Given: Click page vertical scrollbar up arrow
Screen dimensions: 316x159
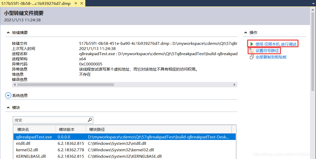Looking at the screenshot, I should (x=313, y=10).
